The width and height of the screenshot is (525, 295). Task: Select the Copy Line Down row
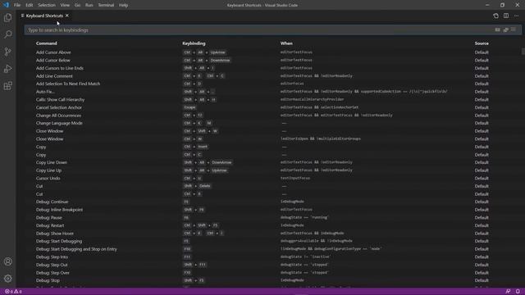coord(272,162)
